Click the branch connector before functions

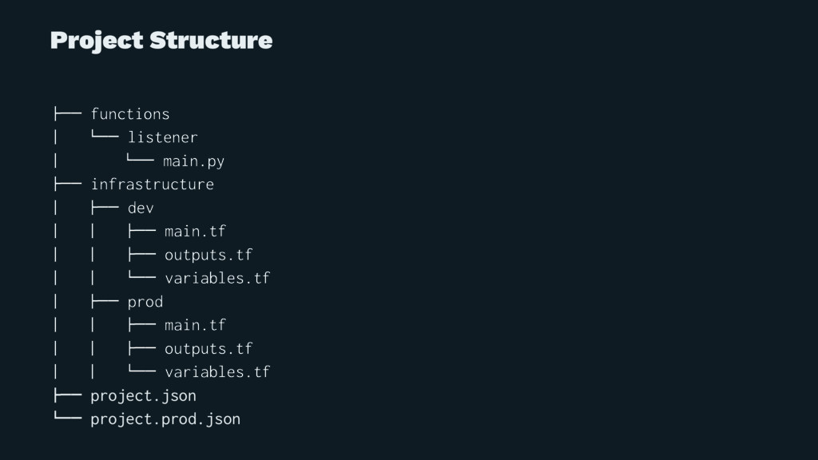pyautogui.click(x=68, y=113)
